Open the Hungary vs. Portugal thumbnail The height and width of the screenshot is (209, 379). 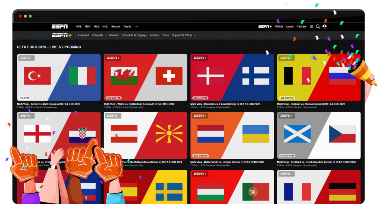click(232, 187)
